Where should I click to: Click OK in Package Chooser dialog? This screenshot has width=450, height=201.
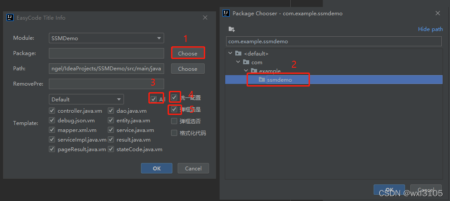(x=389, y=190)
